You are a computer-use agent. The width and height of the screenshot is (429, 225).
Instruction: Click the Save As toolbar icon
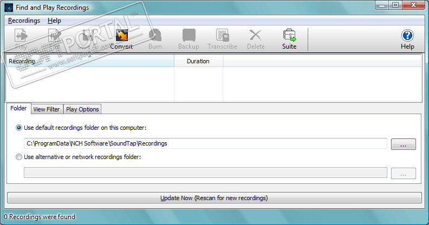88,39
